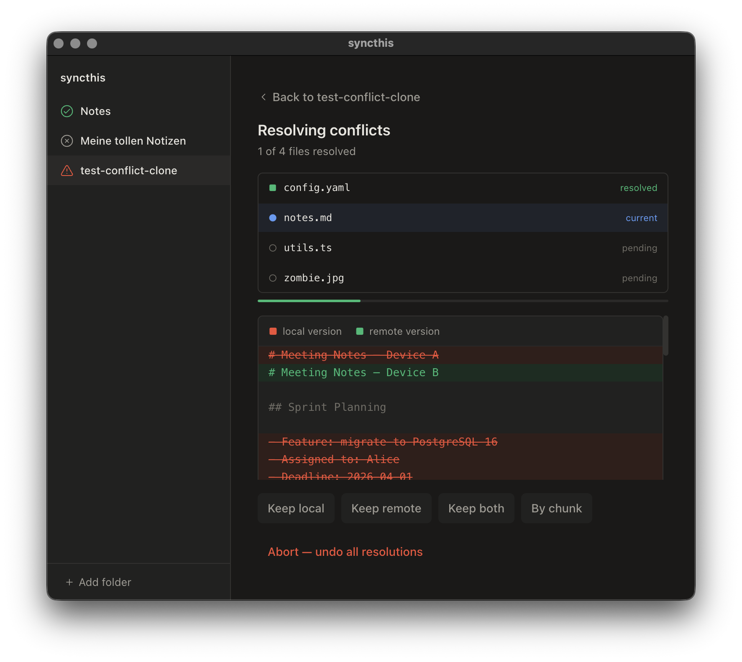Select the pending radio circle beside utils.ts

coord(273,247)
